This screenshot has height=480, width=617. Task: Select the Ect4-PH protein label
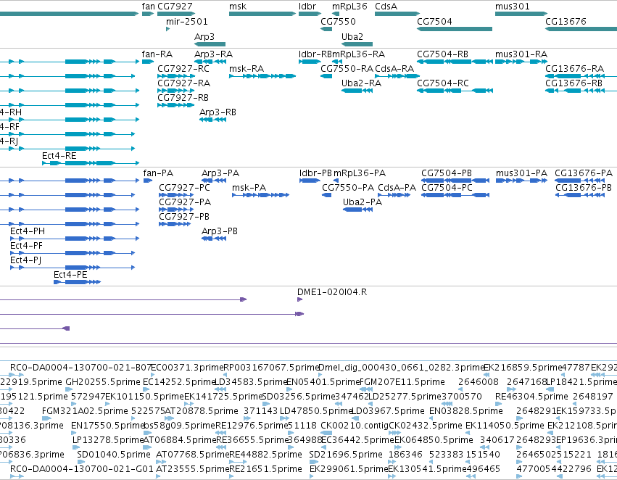point(28,231)
